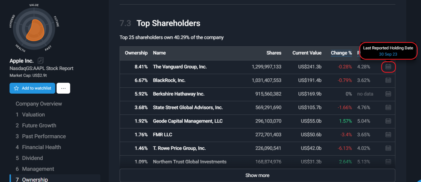Image resolution: width=421 pixels, height=182 pixels.
Task: Click calendar icon in State Street row
Action: tap(388, 107)
